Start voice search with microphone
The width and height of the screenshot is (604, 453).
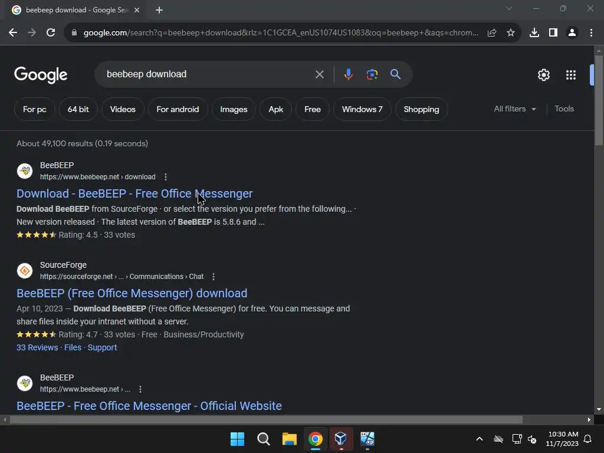tap(348, 74)
